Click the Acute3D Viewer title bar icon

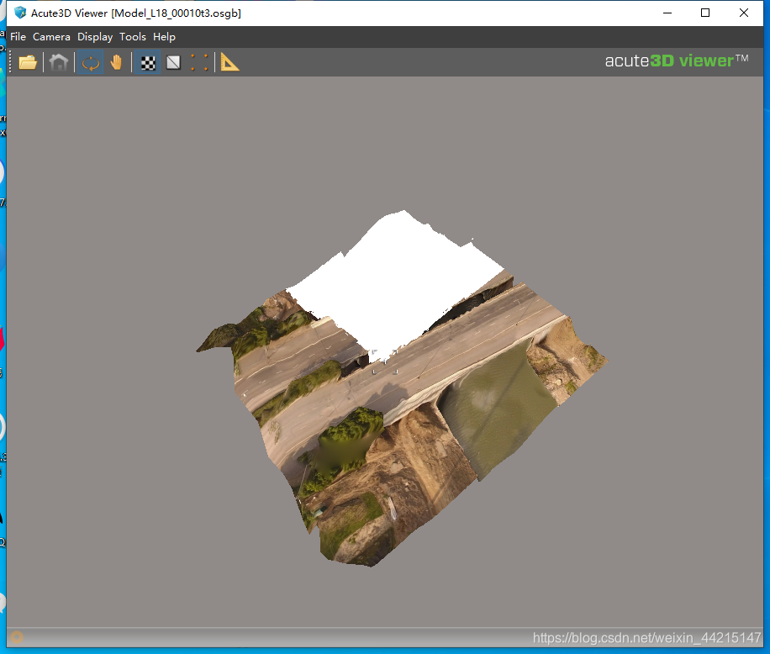click(20, 13)
